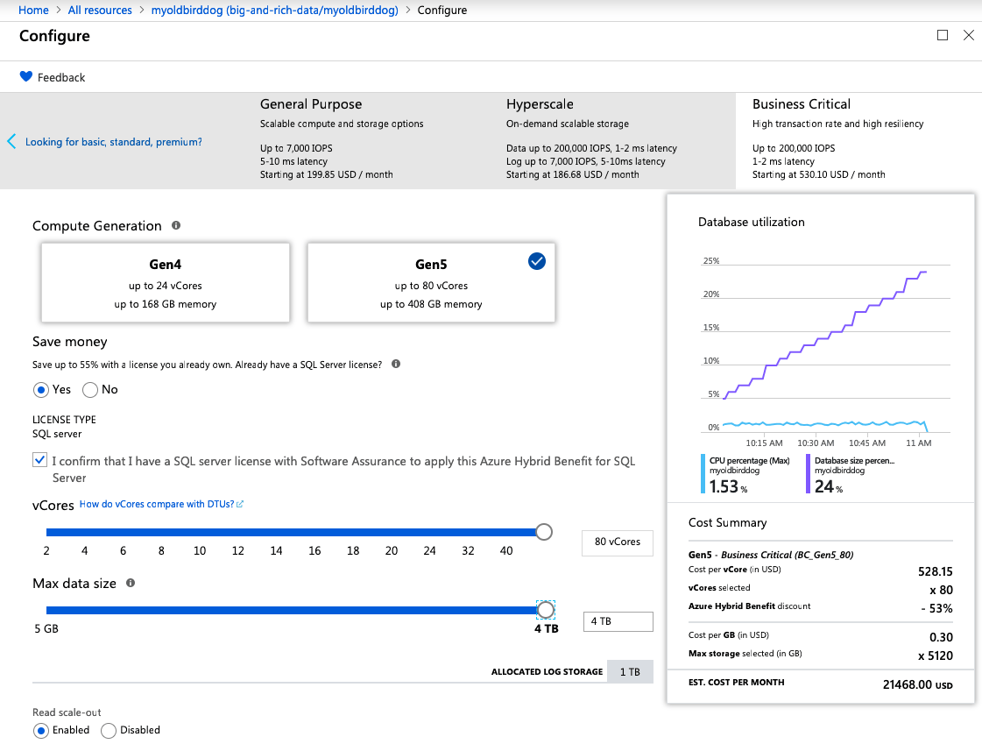Click the Compute Generation info icon
Image resolution: width=982 pixels, height=744 pixels.
pos(176,225)
